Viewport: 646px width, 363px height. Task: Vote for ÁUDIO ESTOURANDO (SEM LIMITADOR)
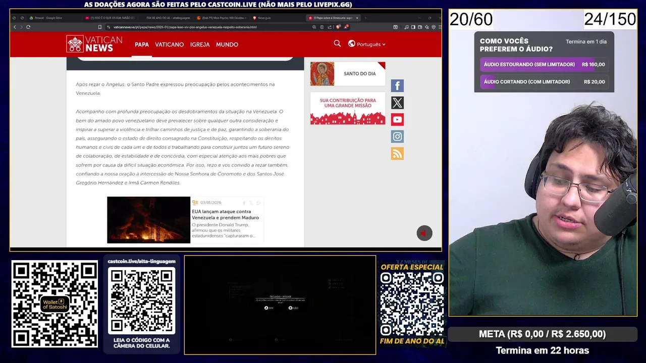point(544,65)
